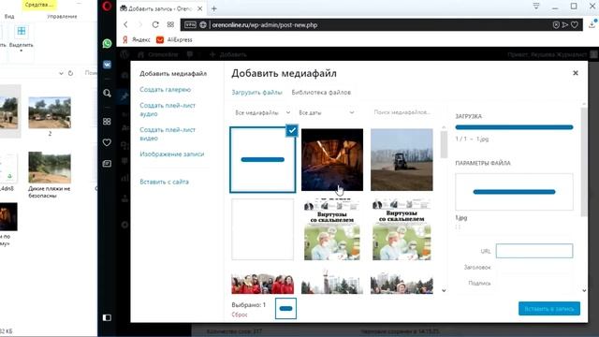This screenshot has height=337, width=599.
Task: Open WhatsApp in the Opera sidebar
Action: tap(107, 44)
